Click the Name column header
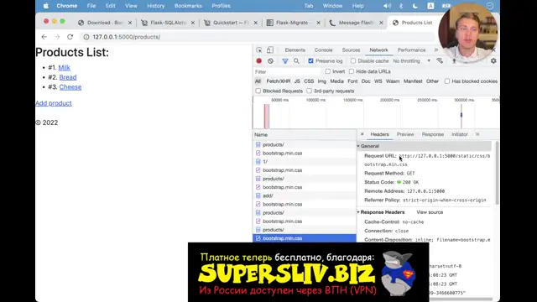The image size is (537, 302). (305, 135)
